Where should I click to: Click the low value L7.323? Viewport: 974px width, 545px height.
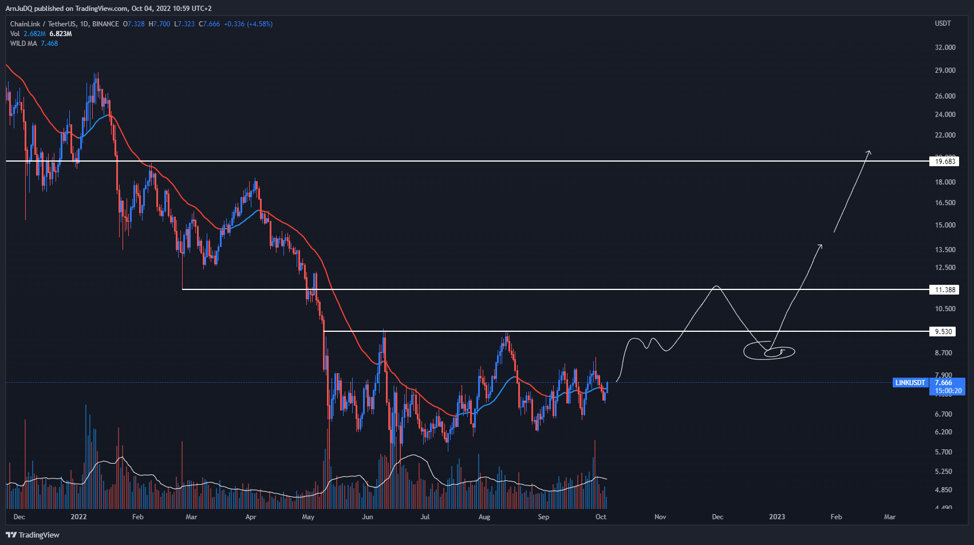pos(184,24)
